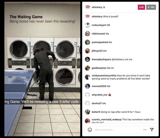Click the blue verified badge
160x138 pixels.
click(x=104, y=7)
